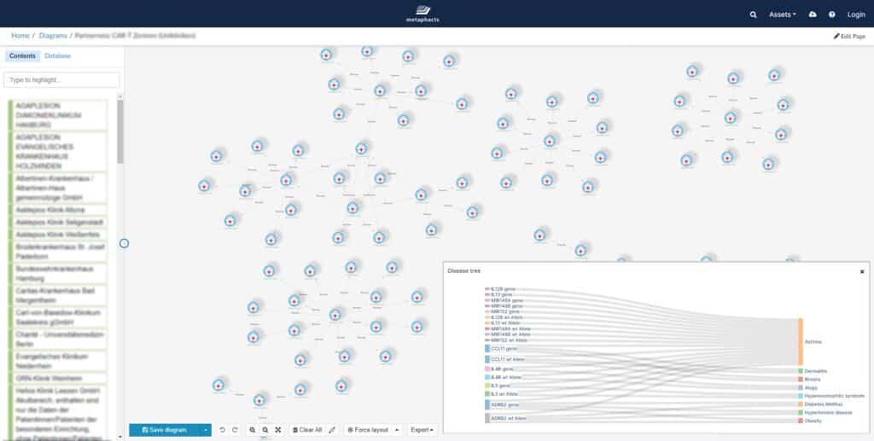
Task: Click the search magnifier icon in header
Action: pyautogui.click(x=753, y=15)
